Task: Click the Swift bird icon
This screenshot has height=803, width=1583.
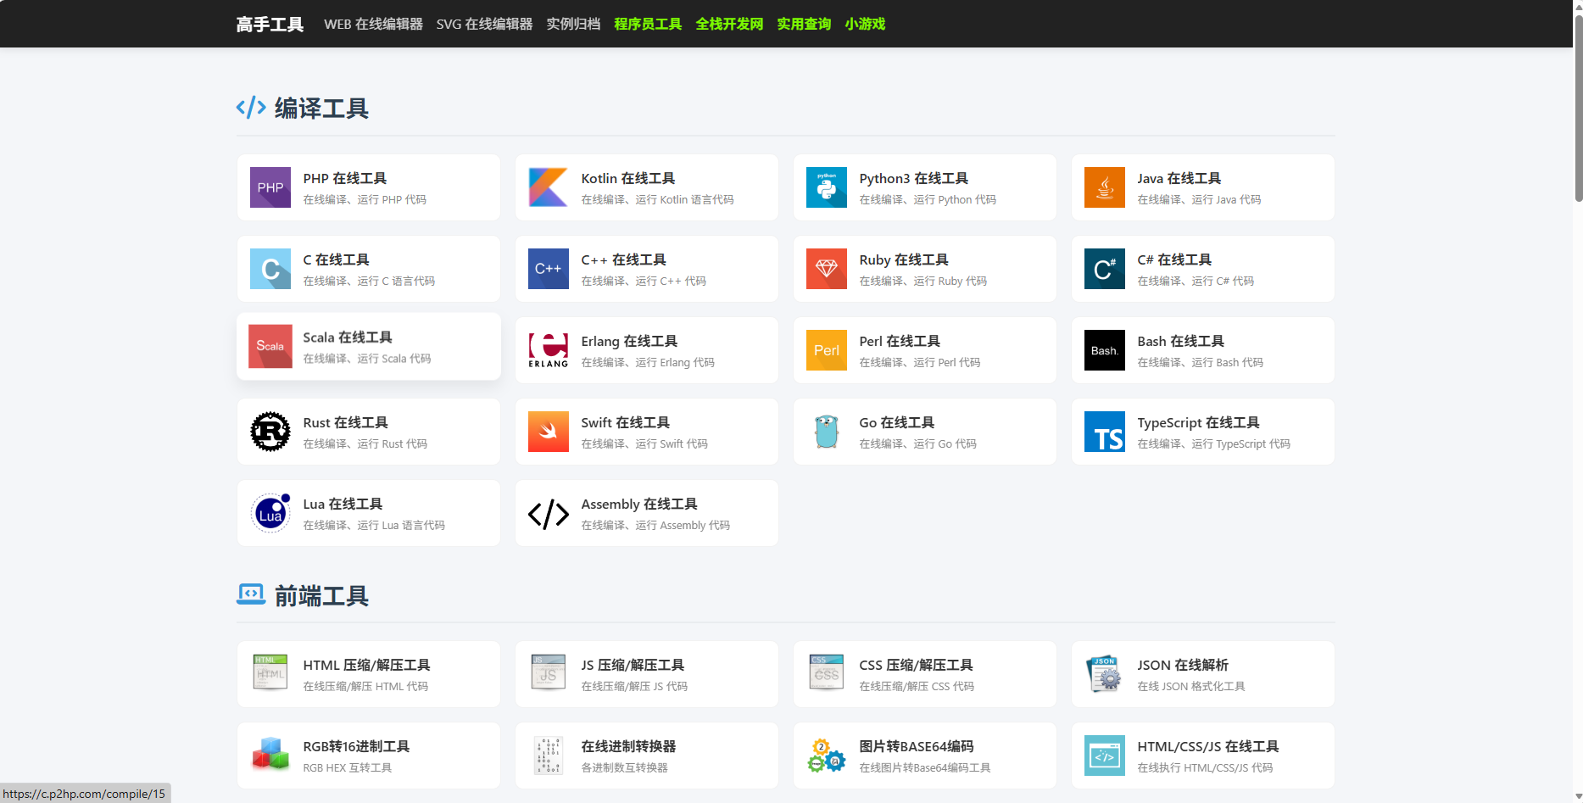Action: [x=548, y=432]
